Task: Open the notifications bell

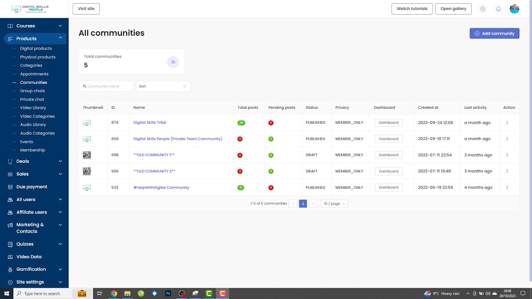Action: click(498, 9)
